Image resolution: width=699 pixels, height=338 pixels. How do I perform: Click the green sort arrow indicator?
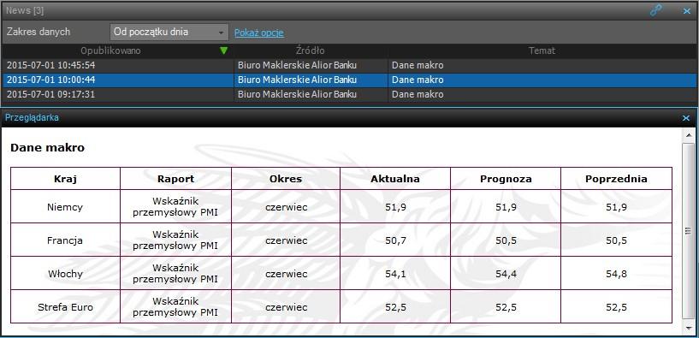[224, 50]
